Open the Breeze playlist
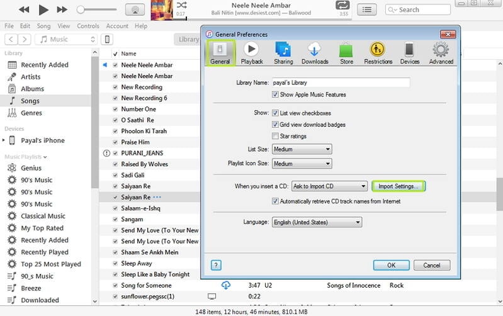The image size is (503, 316). click(31, 288)
